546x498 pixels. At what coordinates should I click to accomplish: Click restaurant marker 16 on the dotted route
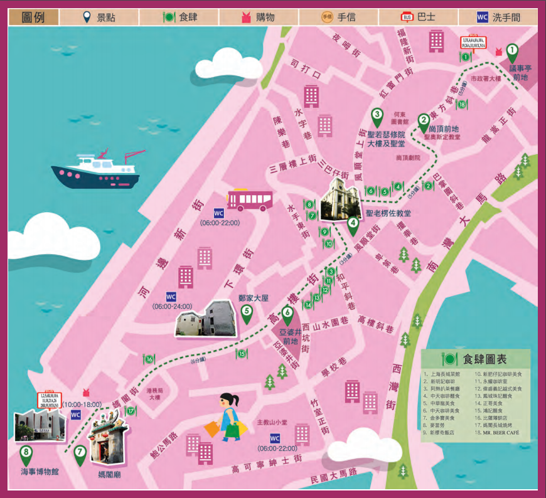[149, 359]
